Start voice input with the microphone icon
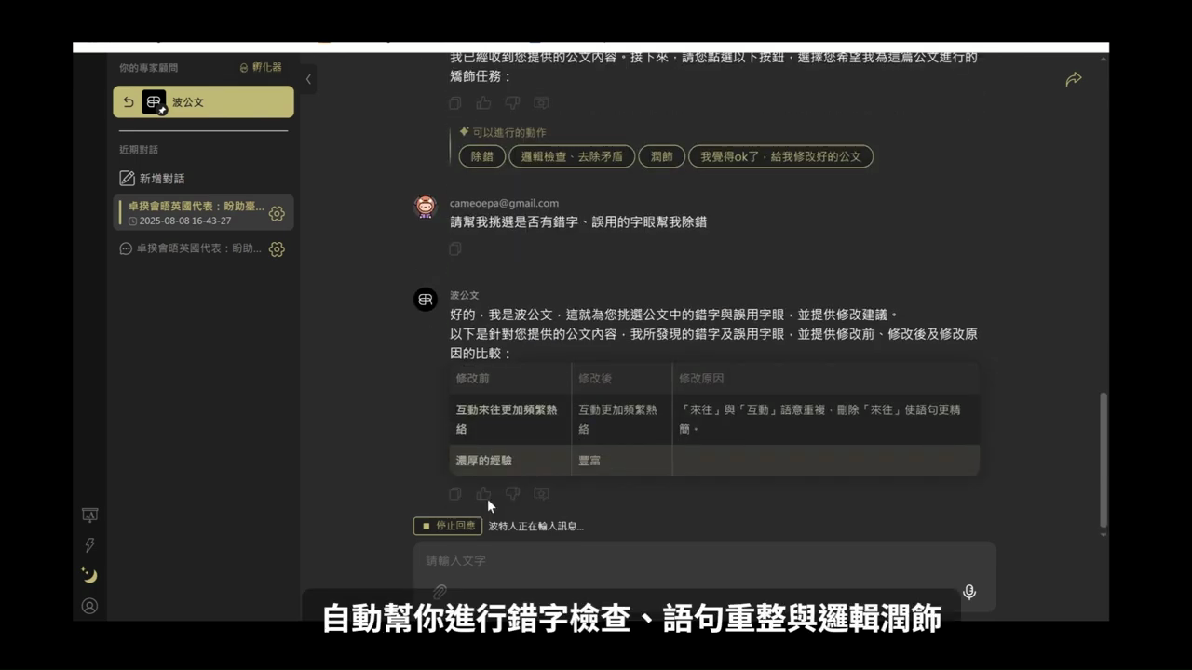 pos(969,592)
